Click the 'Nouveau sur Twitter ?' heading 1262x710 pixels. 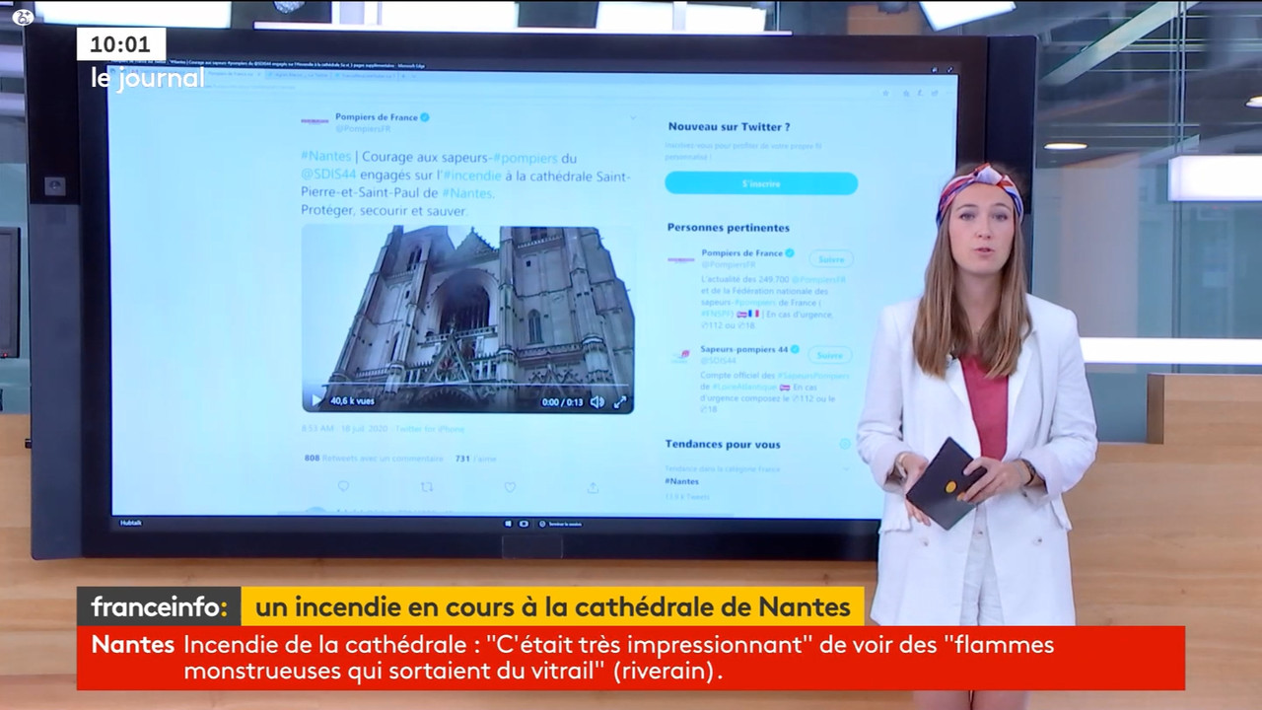tap(729, 127)
